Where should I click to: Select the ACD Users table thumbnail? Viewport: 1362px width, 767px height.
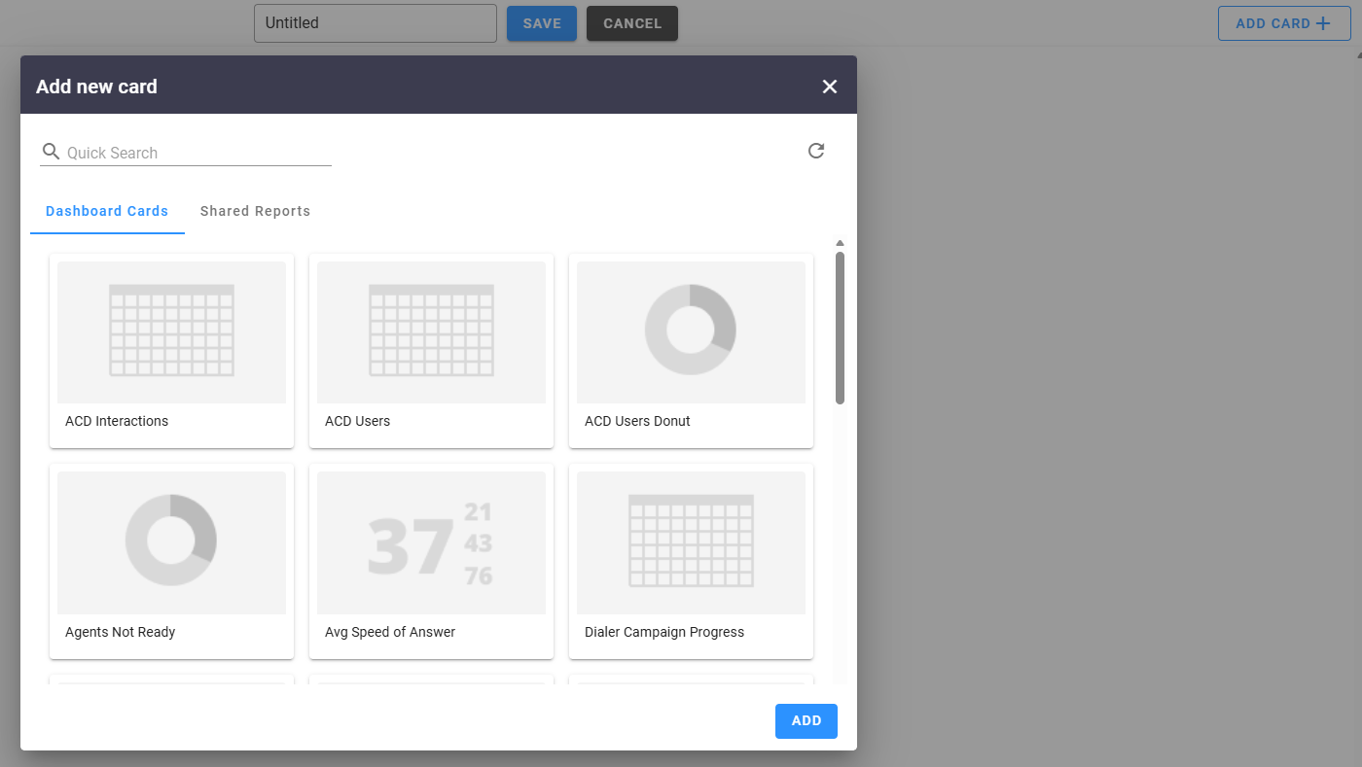pos(431,332)
